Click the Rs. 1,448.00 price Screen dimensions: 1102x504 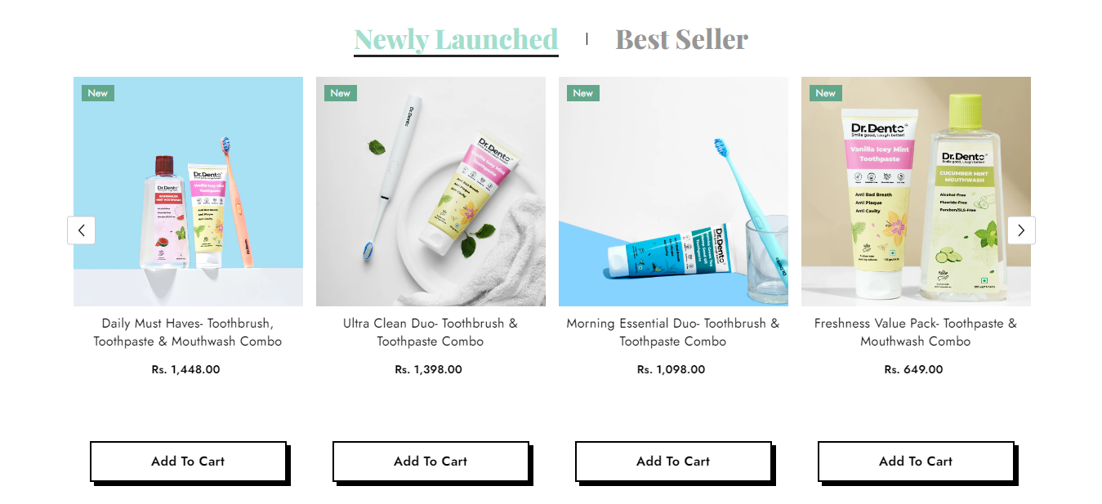[x=185, y=370]
